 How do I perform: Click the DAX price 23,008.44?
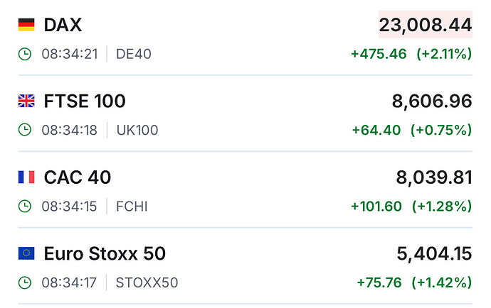click(425, 26)
